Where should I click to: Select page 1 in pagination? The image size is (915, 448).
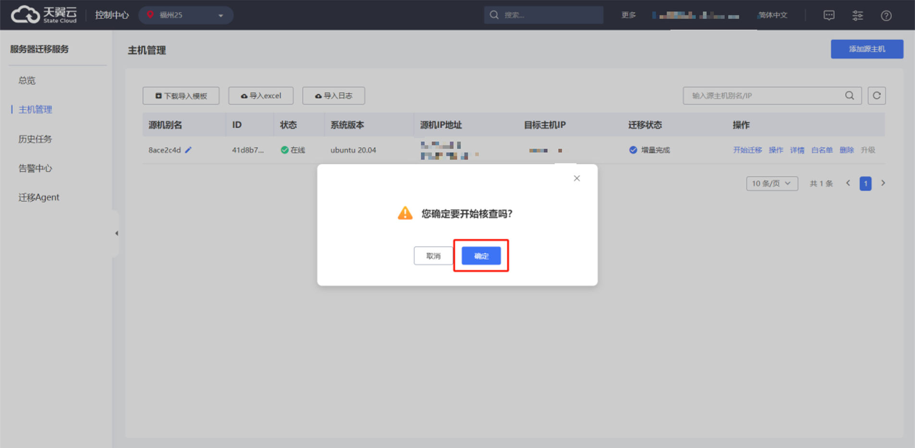(x=866, y=183)
